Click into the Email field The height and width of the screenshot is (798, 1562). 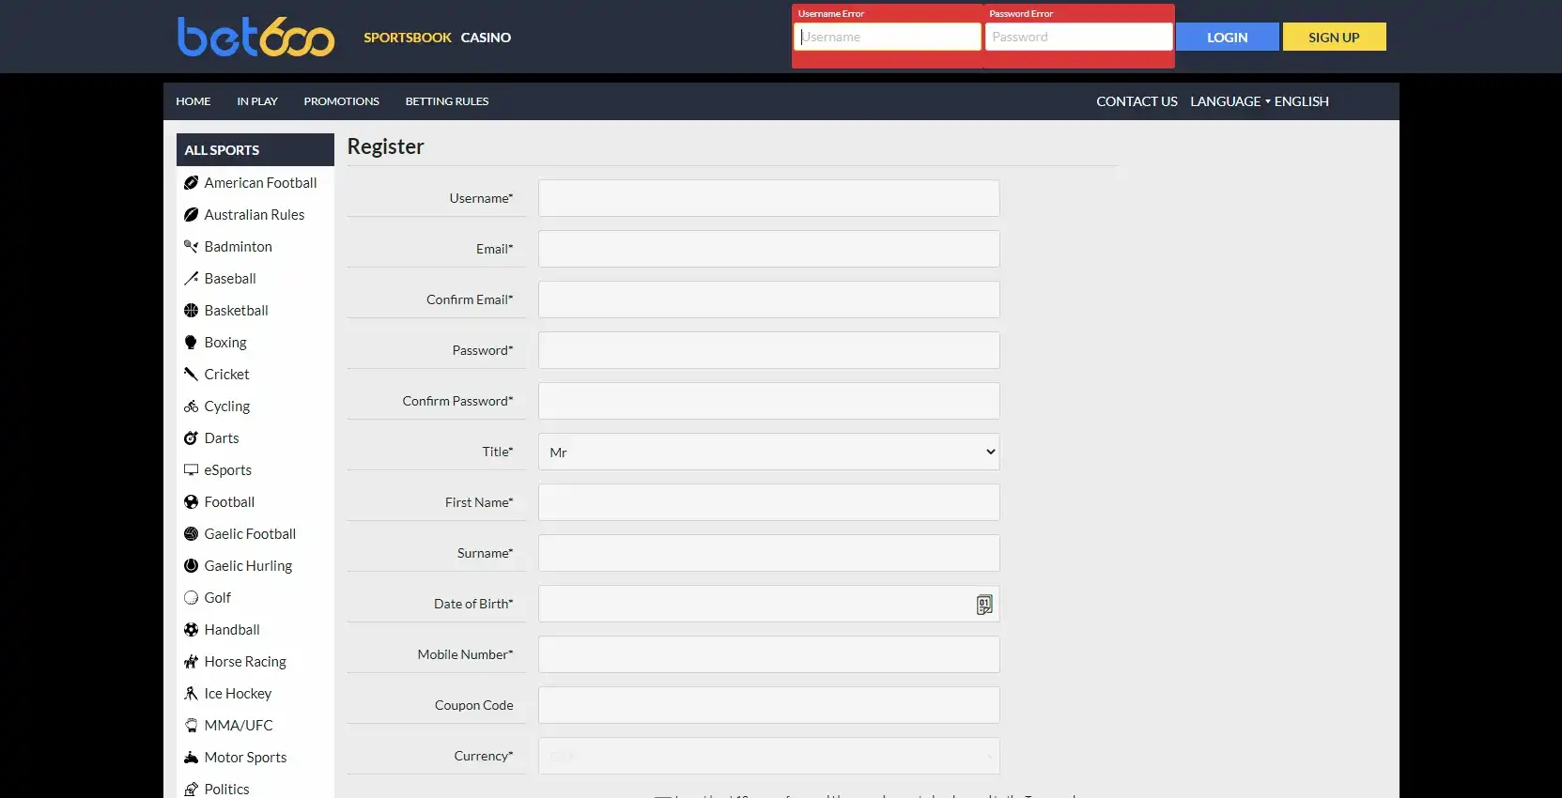click(769, 249)
